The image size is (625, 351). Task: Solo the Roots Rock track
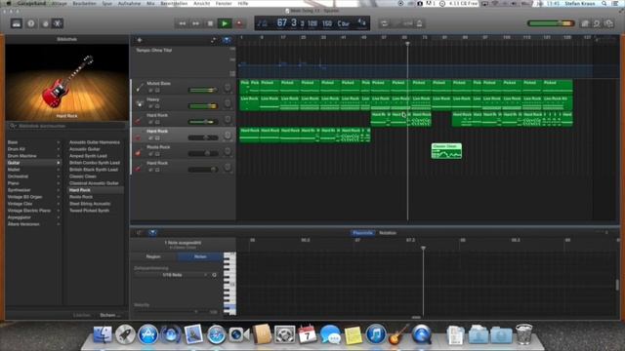pyautogui.click(x=157, y=154)
